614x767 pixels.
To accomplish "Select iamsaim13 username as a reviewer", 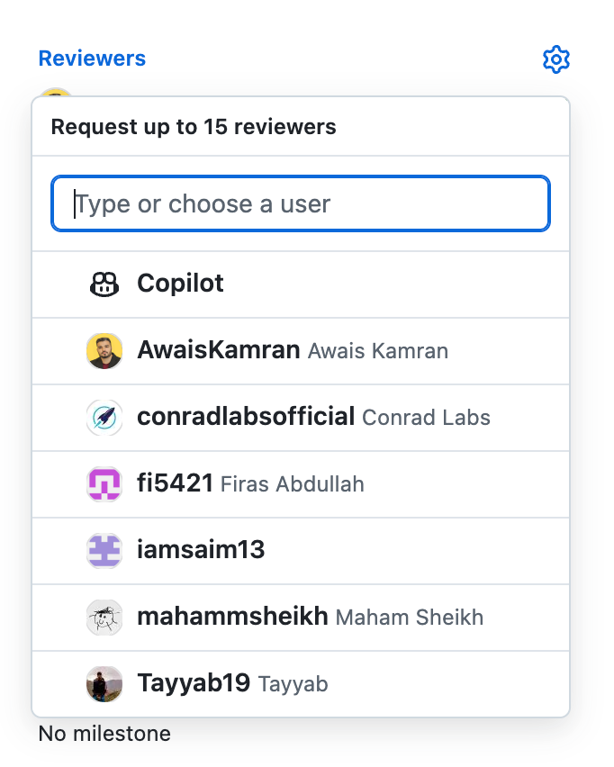I will tap(201, 550).
